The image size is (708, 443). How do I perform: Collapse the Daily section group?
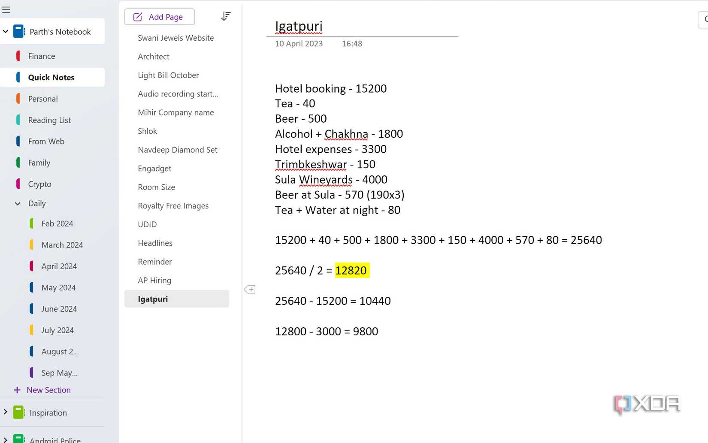coord(18,203)
